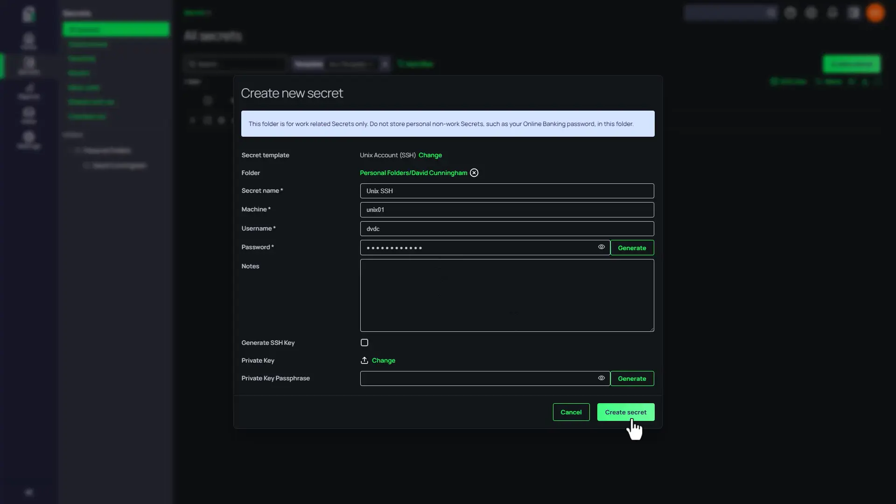896x504 pixels.
Task: Reveal the Password field with eye icon
Action: click(x=601, y=247)
